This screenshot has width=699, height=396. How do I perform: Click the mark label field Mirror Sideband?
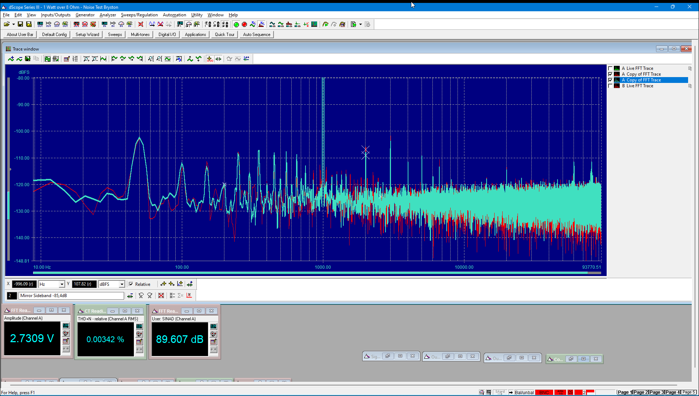pos(71,296)
